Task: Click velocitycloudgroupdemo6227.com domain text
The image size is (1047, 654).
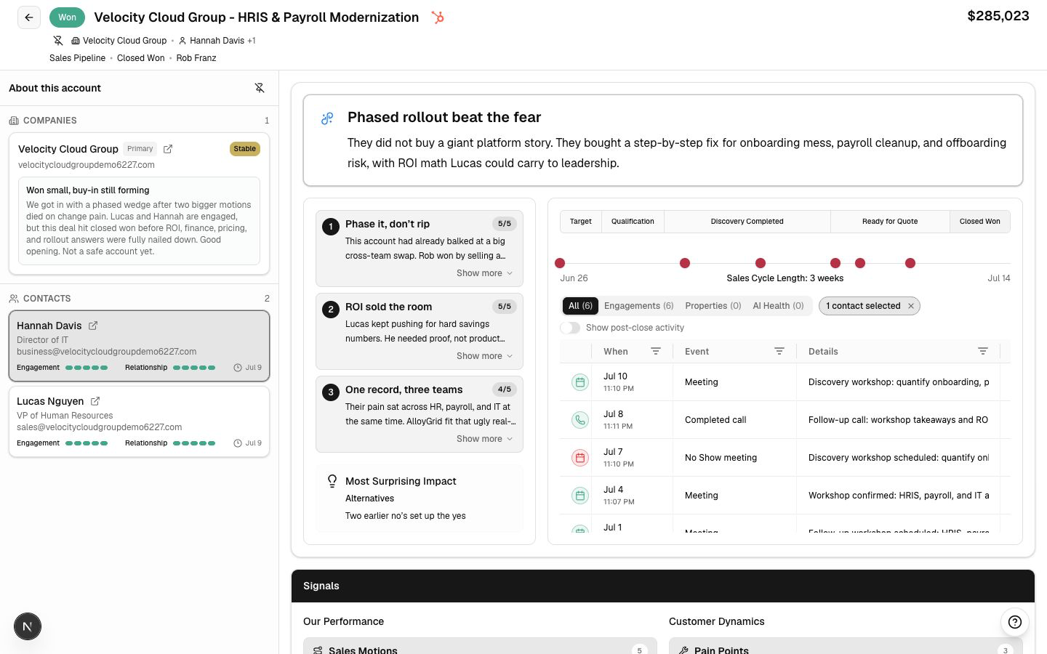Action: pos(87,165)
